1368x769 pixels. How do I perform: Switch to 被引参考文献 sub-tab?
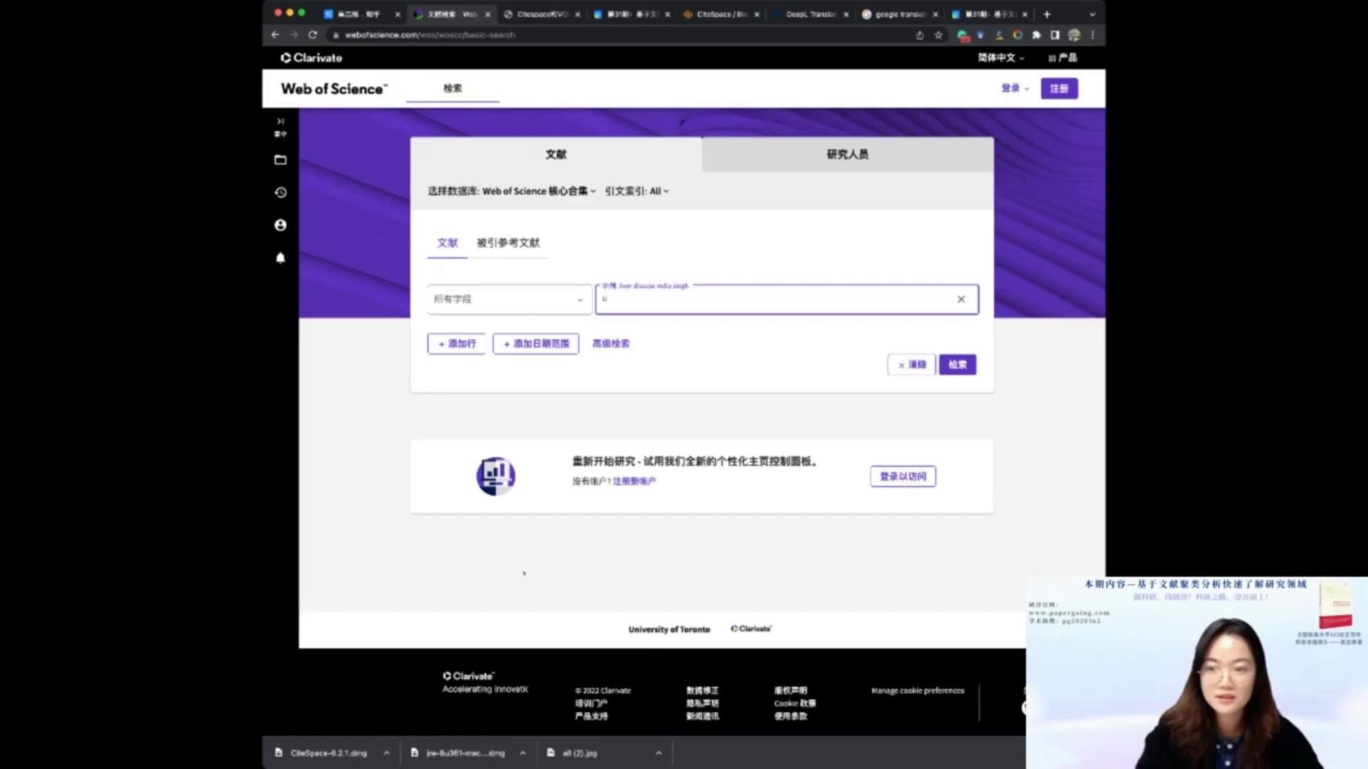tap(508, 243)
